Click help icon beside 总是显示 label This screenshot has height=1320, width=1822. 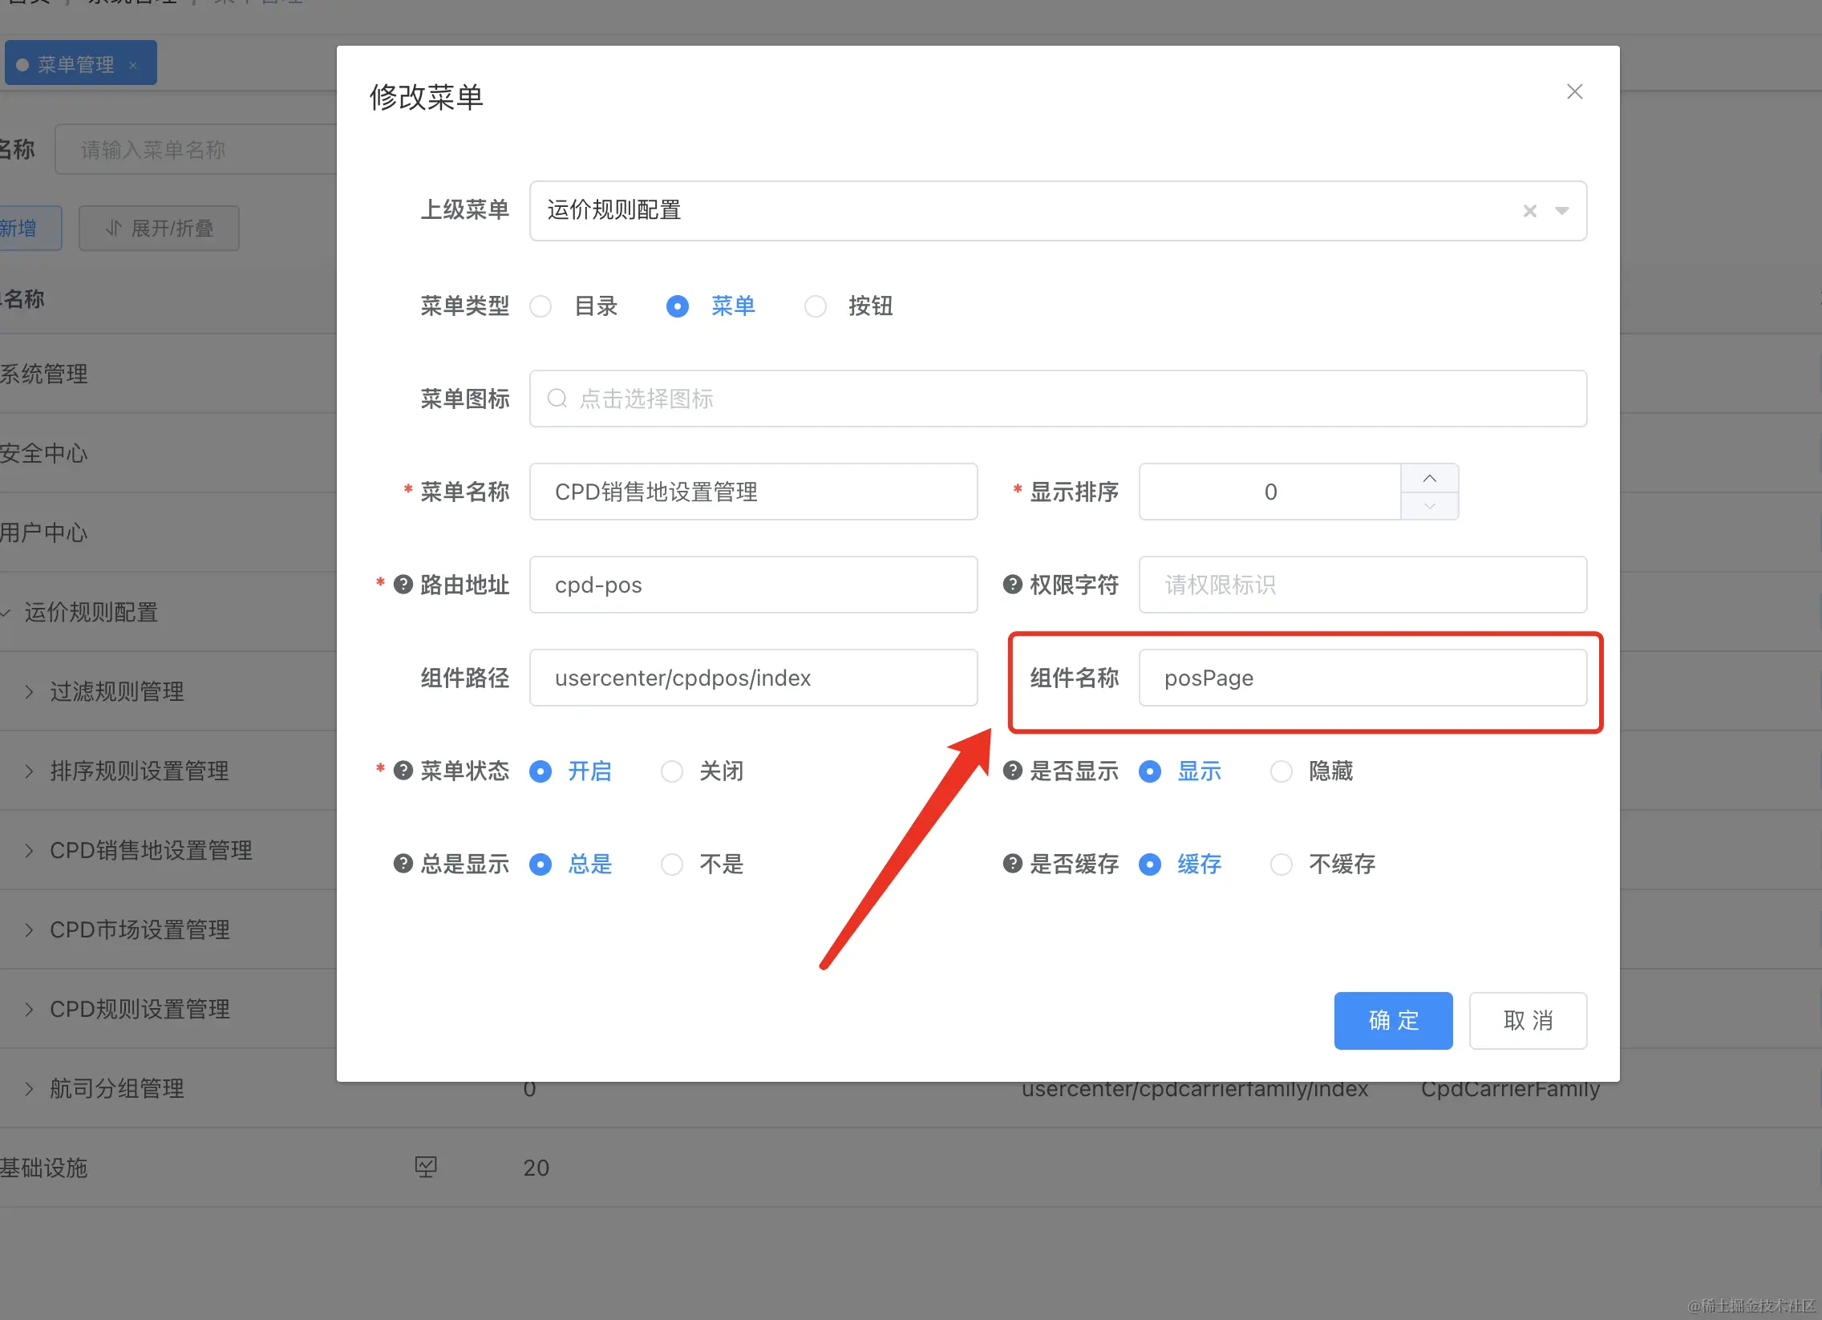(x=403, y=864)
